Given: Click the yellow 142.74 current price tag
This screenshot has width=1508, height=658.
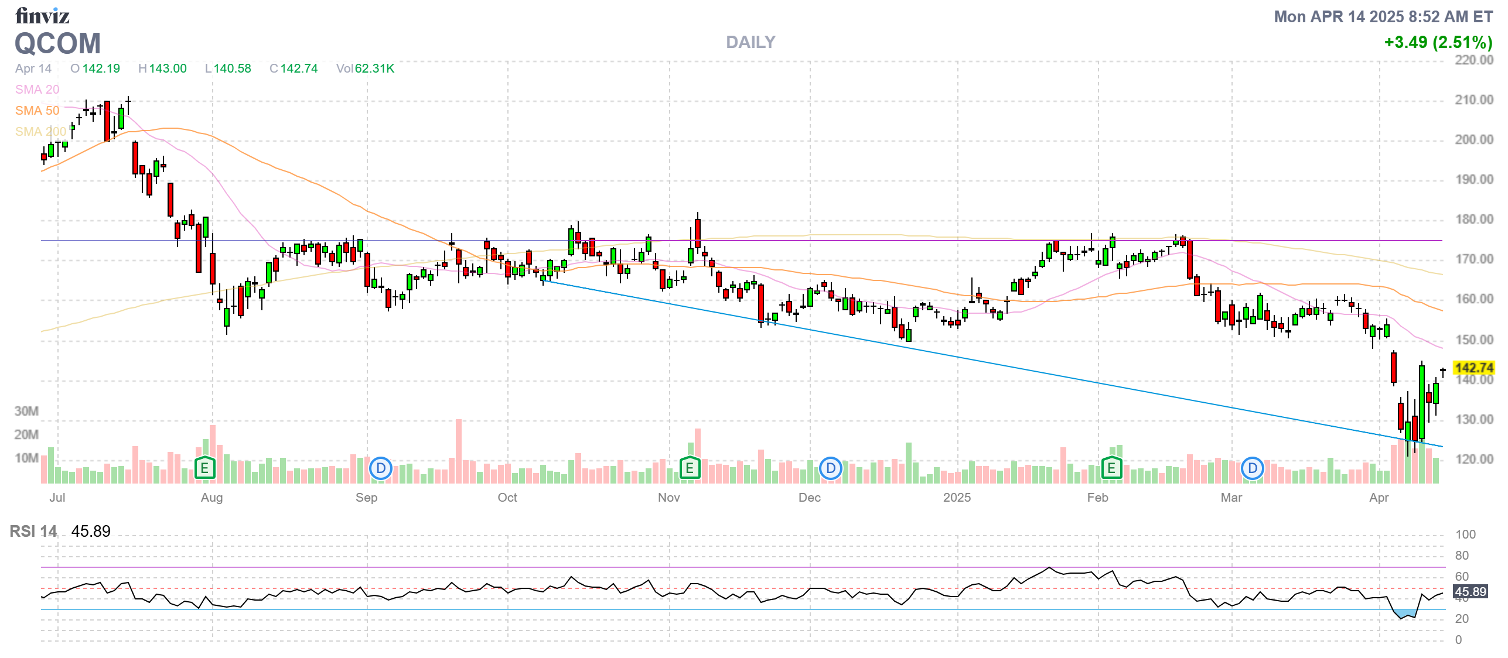Looking at the screenshot, I should (x=1473, y=368).
